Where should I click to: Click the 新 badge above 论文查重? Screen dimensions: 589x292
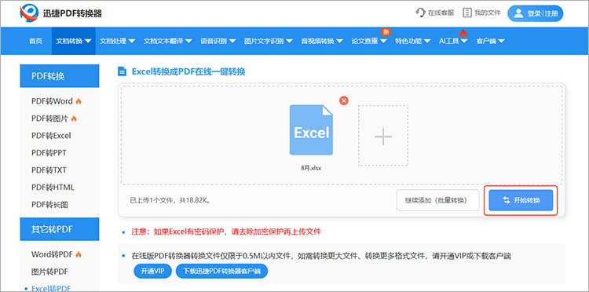click(386, 32)
